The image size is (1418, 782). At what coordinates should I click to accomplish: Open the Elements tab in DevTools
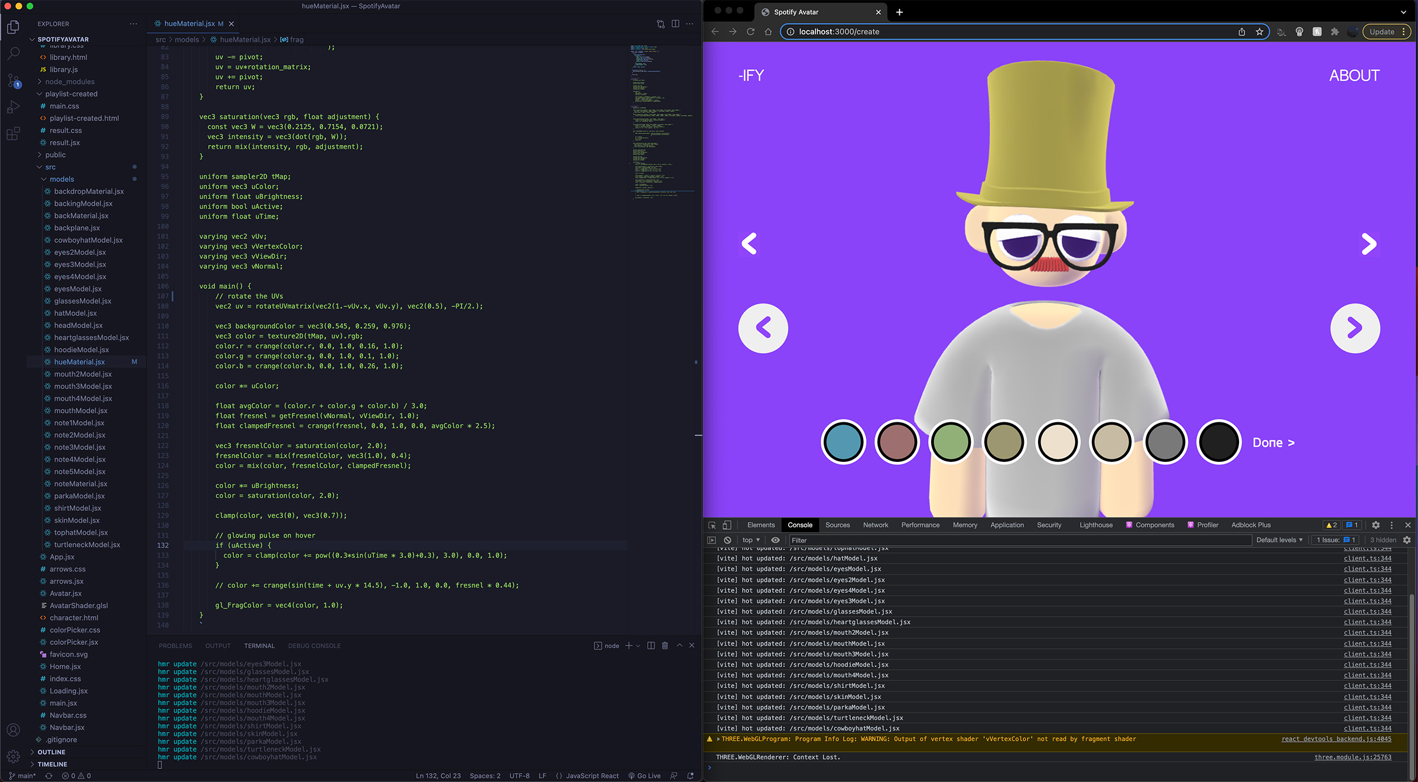(x=761, y=525)
